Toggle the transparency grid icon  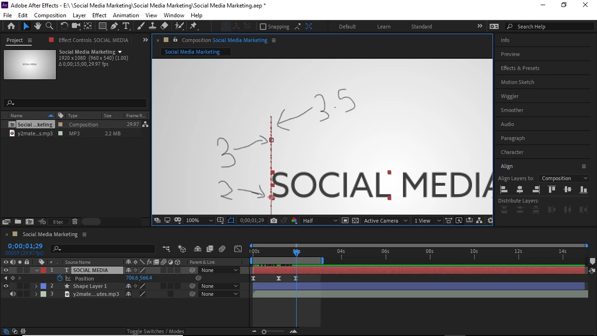click(x=355, y=221)
